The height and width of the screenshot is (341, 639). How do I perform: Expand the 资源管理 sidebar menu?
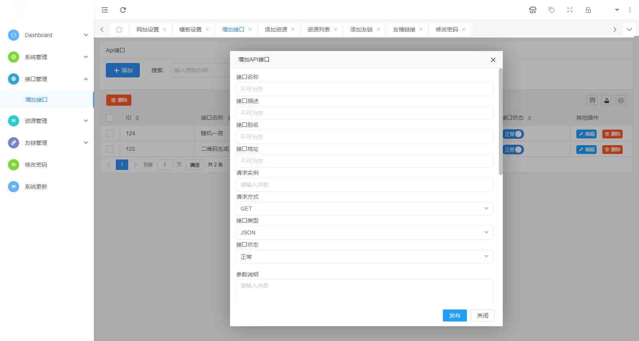tap(48, 121)
